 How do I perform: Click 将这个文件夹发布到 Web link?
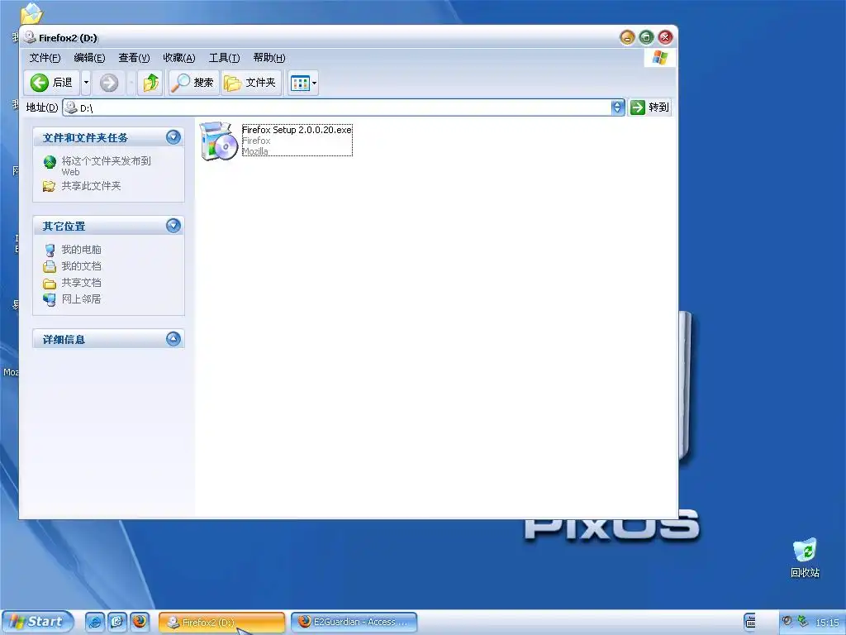tap(107, 165)
